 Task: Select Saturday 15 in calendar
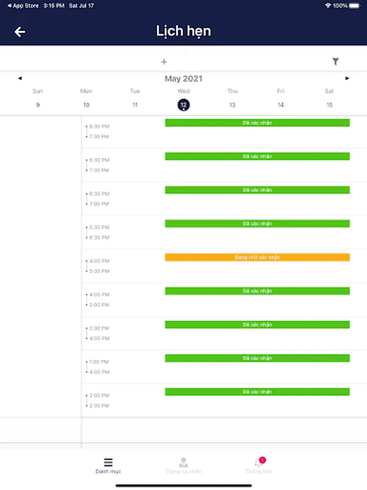point(329,105)
